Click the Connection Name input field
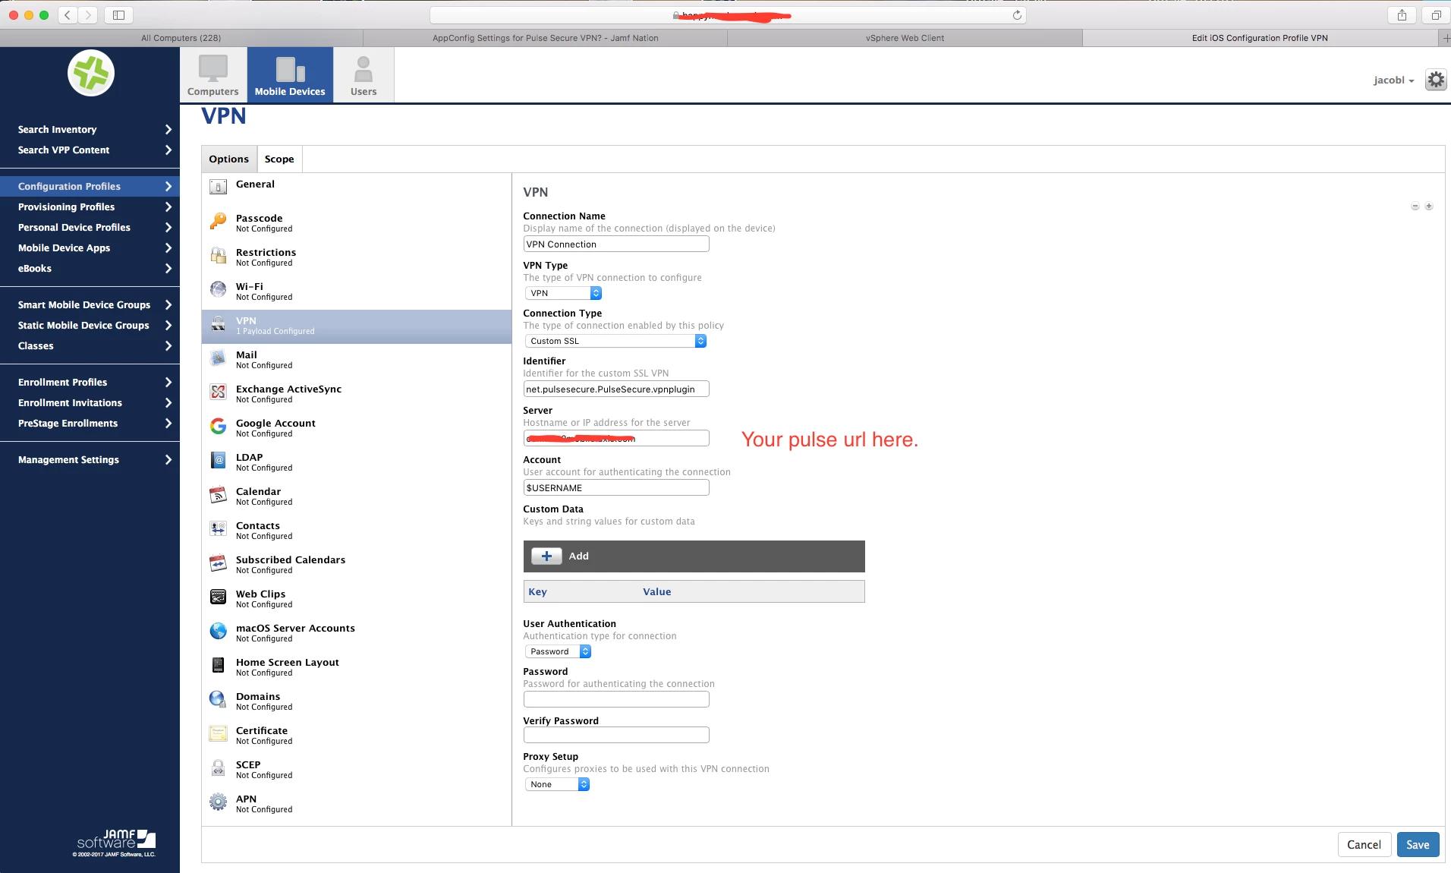1451x873 pixels. tap(616, 244)
